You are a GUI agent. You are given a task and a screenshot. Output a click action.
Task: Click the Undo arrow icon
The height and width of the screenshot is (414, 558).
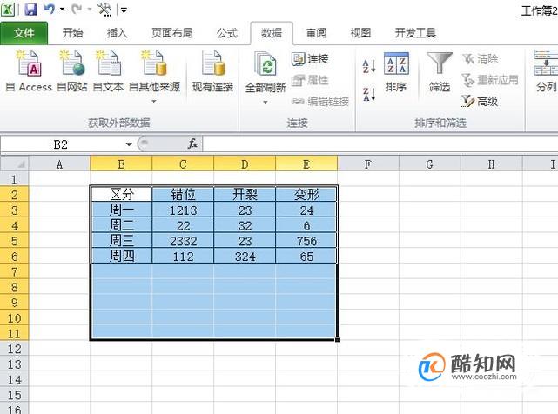click(x=50, y=10)
